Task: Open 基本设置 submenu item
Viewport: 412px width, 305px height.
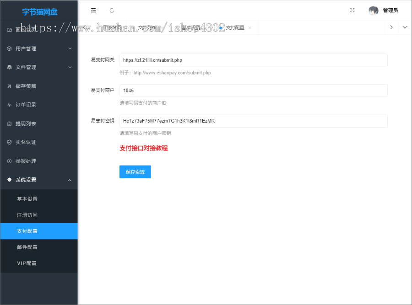Action: pos(39,199)
